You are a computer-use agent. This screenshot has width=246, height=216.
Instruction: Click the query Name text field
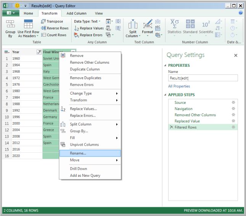203,78
